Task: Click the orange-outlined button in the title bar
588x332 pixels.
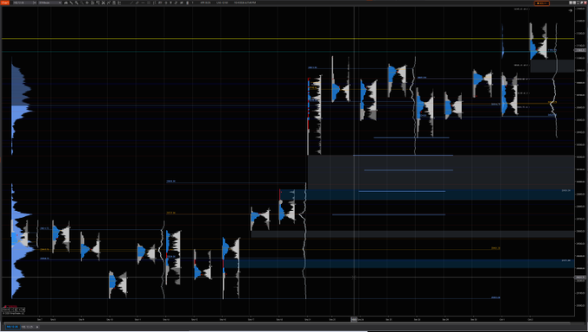Action: pos(542,3)
